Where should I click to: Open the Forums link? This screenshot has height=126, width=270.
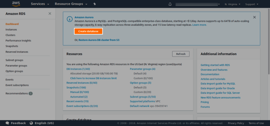205,107
